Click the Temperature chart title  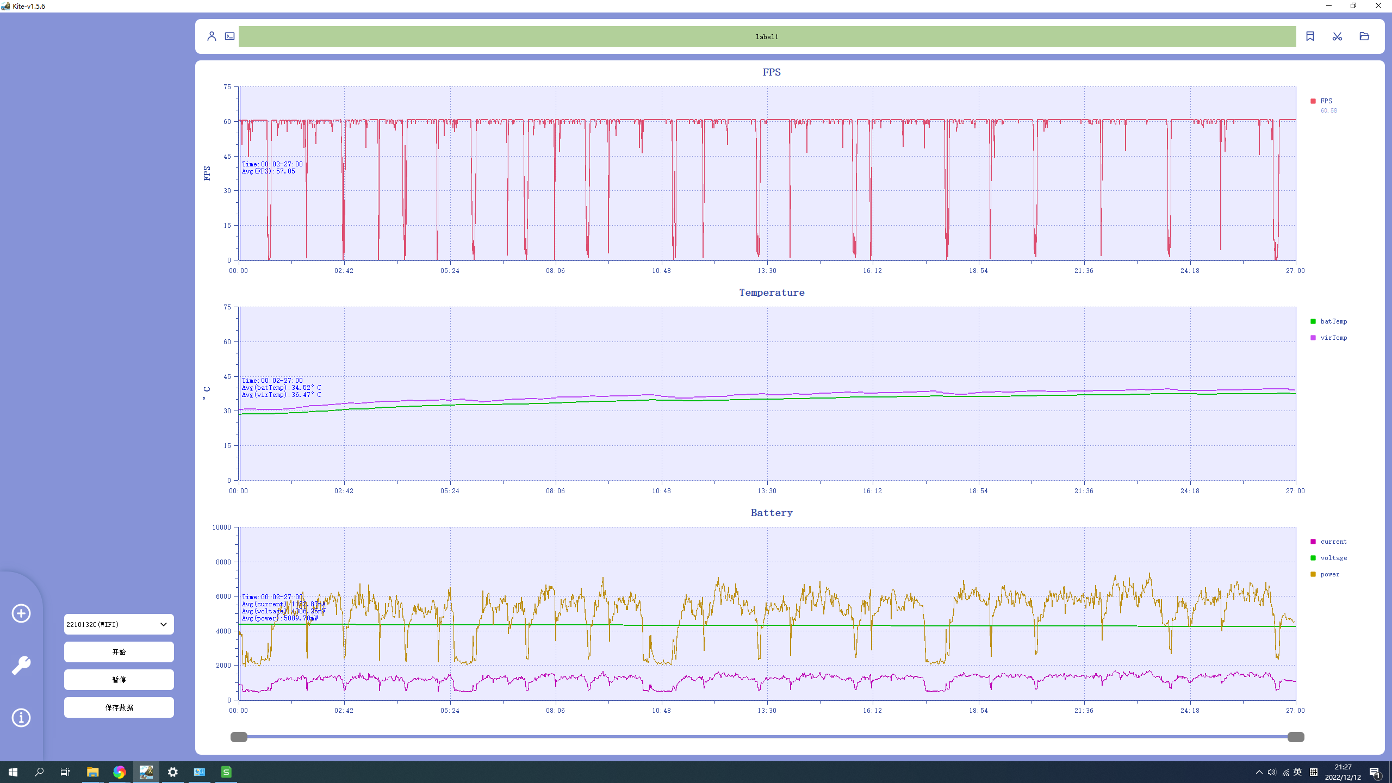(772, 293)
